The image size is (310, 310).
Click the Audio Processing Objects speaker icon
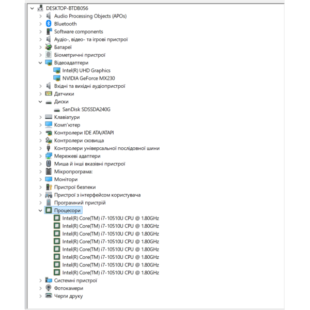click(49, 16)
